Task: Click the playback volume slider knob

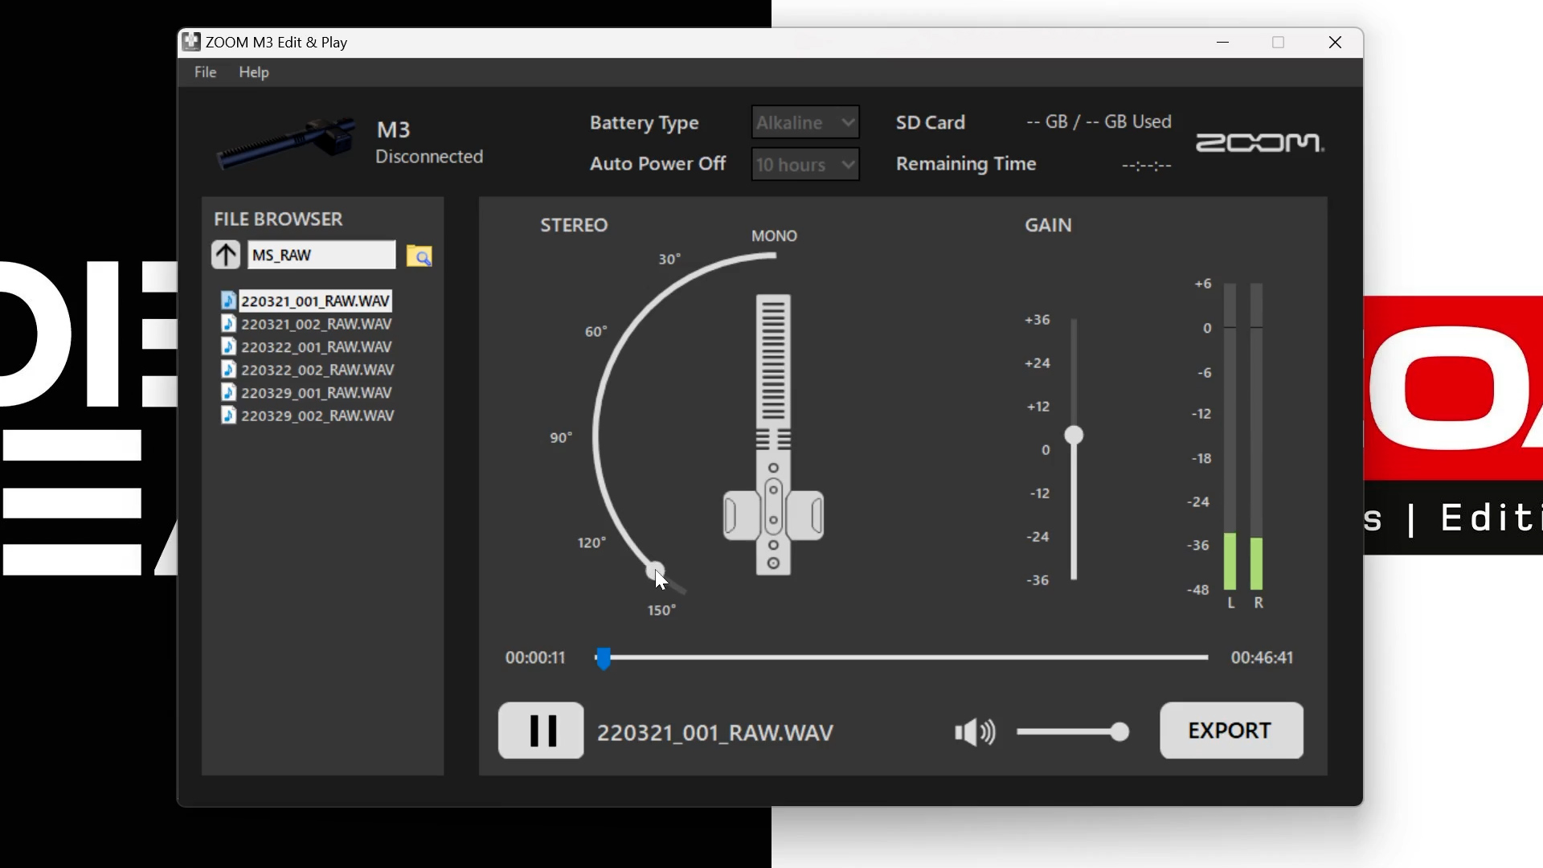Action: (x=1119, y=731)
